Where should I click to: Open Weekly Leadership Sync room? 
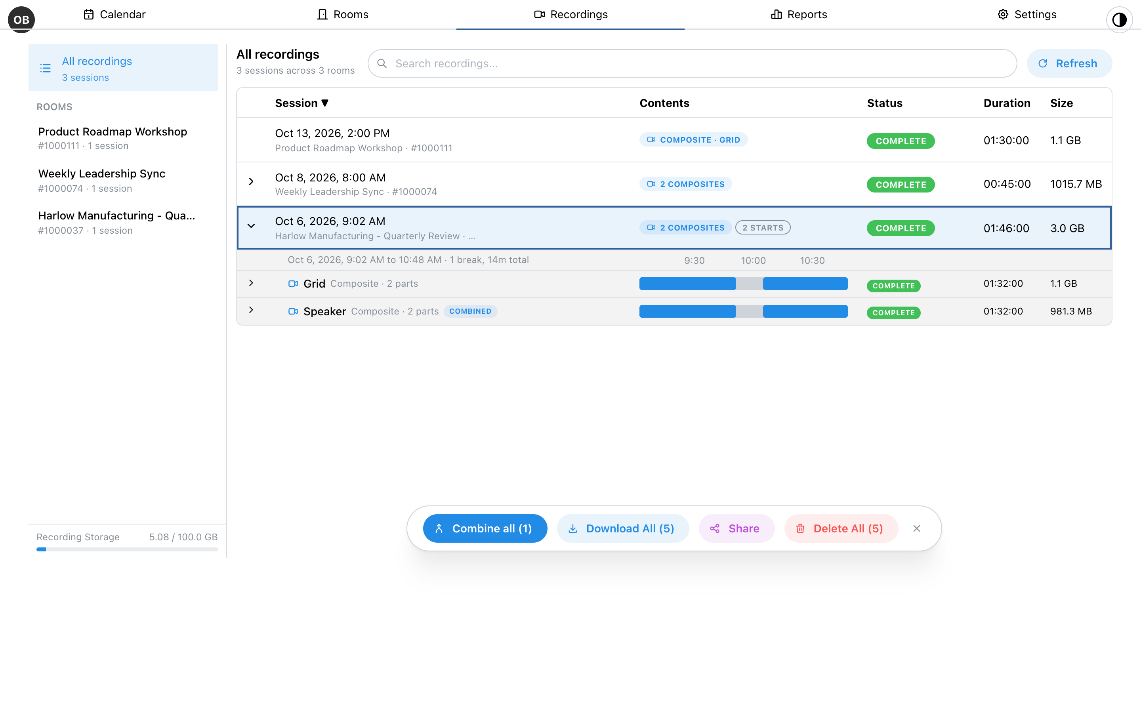pyautogui.click(x=123, y=181)
